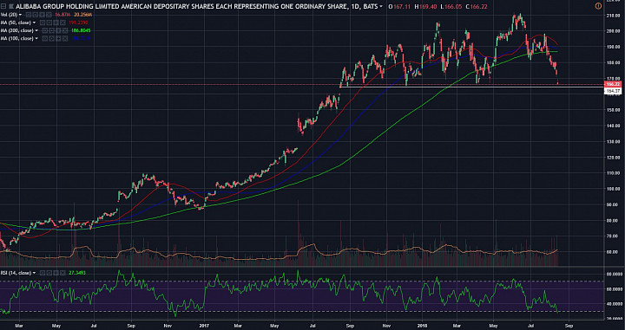Hide the MA (200, close) indicator eye icon

click(x=44, y=30)
